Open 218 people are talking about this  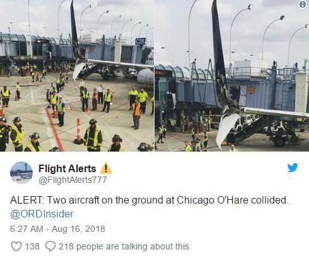pyautogui.click(x=124, y=246)
